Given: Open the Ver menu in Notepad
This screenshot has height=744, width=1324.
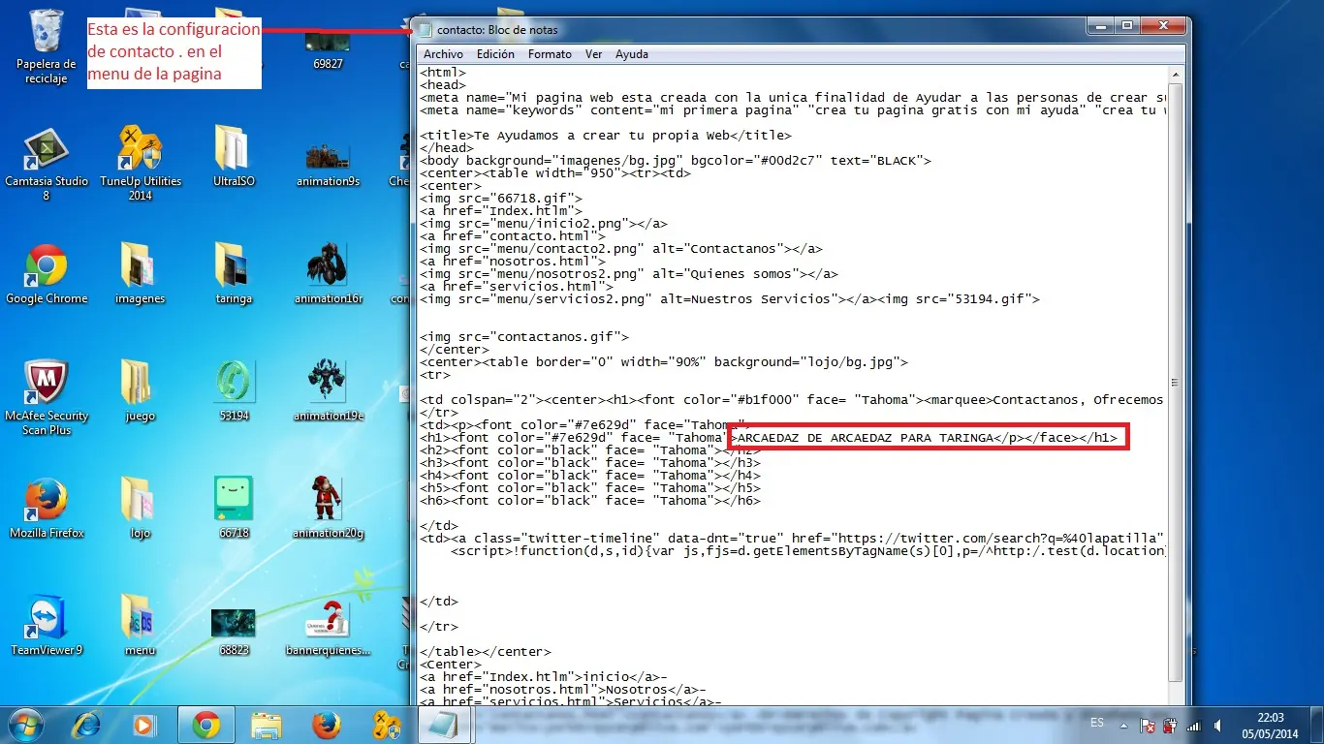Looking at the screenshot, I should click(593, 54).
